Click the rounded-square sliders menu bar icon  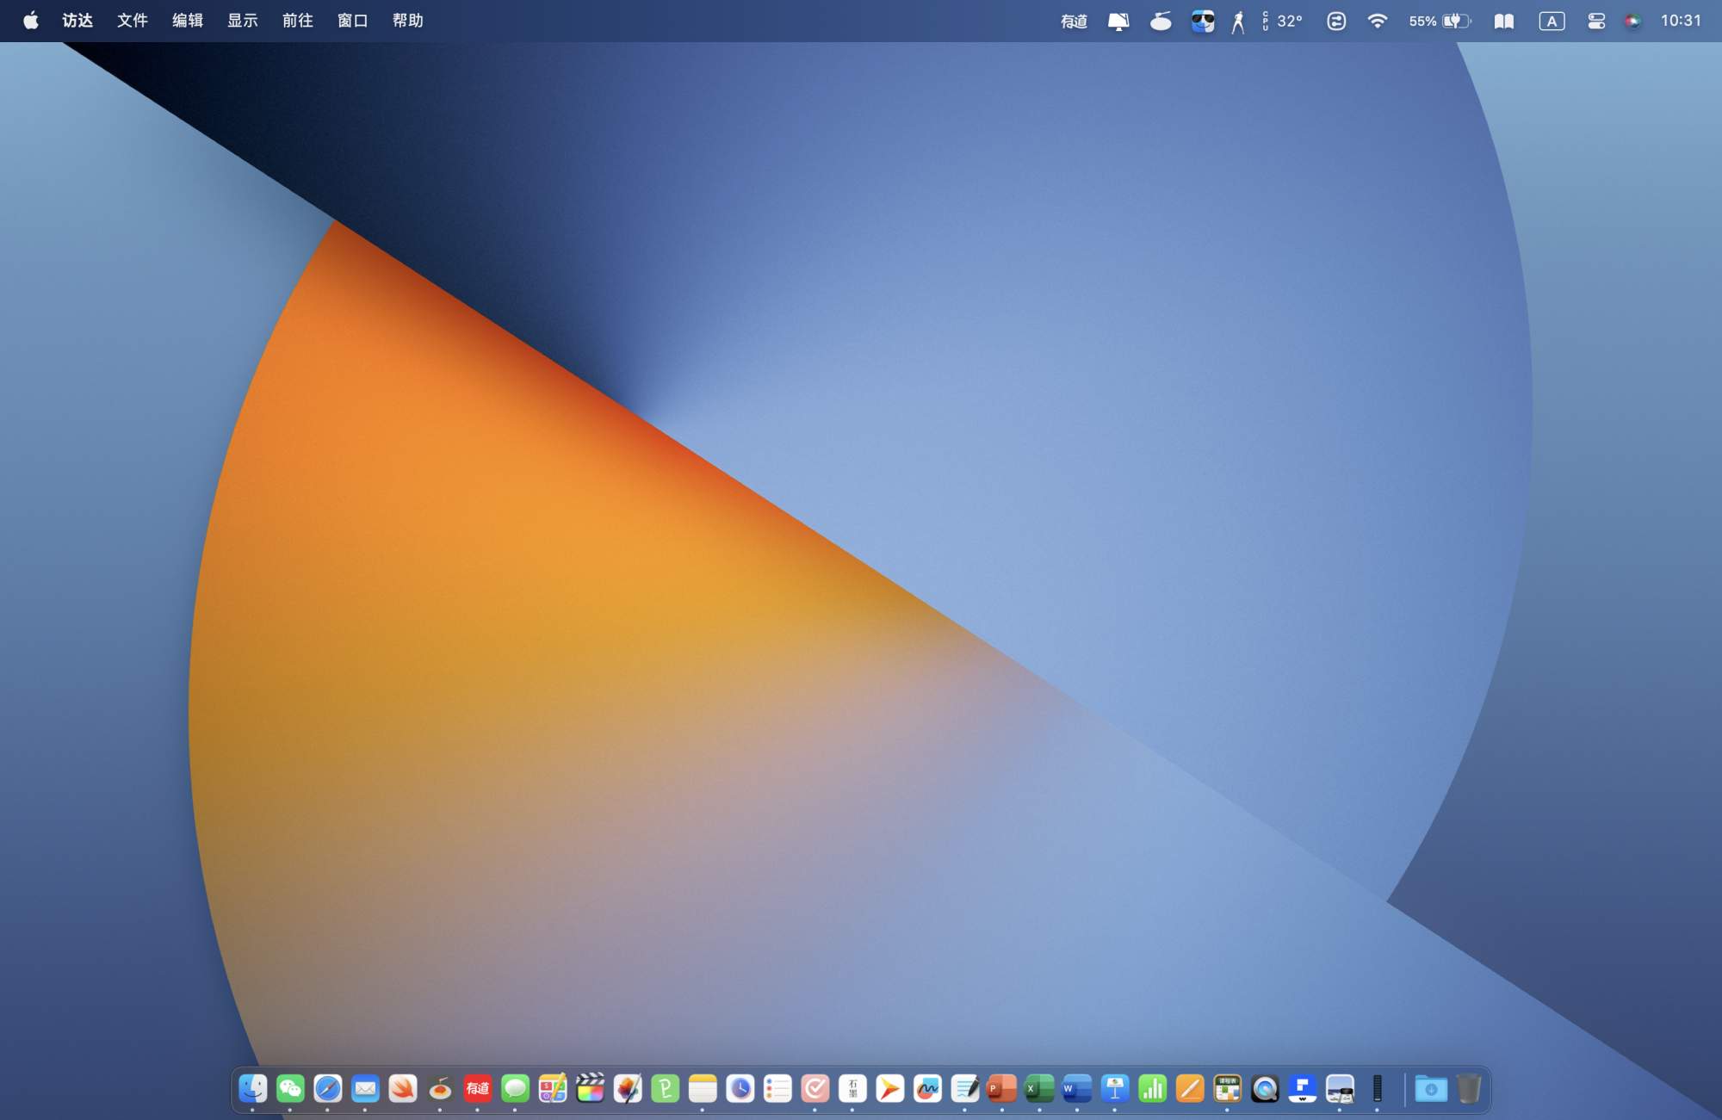coord(1336,21)
